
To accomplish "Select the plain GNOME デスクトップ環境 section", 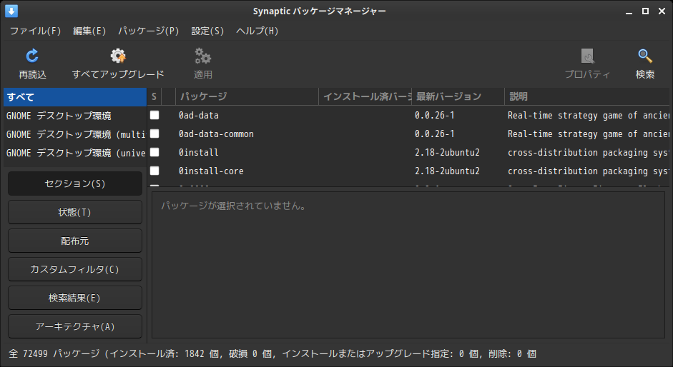I will [x=75, y=116].
